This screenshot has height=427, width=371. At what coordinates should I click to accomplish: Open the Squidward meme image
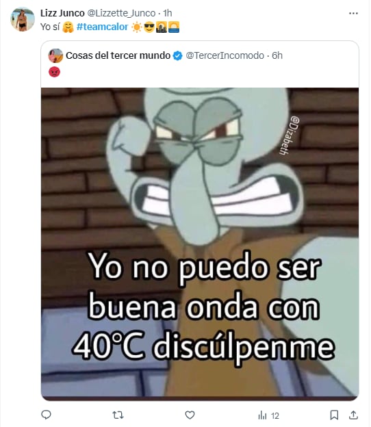coord(200,242)
